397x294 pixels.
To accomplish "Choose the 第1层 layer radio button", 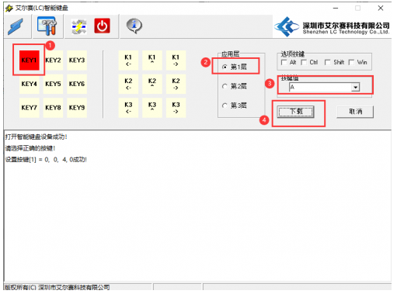I will tap(225, 67).
